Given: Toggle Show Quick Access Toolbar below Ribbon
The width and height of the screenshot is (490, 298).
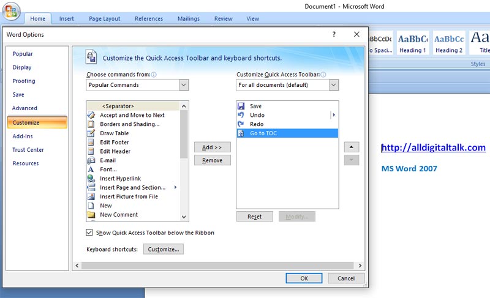Looking at the screenshot, I should [89, 233].
